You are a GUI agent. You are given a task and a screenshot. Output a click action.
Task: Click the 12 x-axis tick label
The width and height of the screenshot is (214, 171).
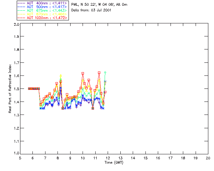click(x=108, y=158)
